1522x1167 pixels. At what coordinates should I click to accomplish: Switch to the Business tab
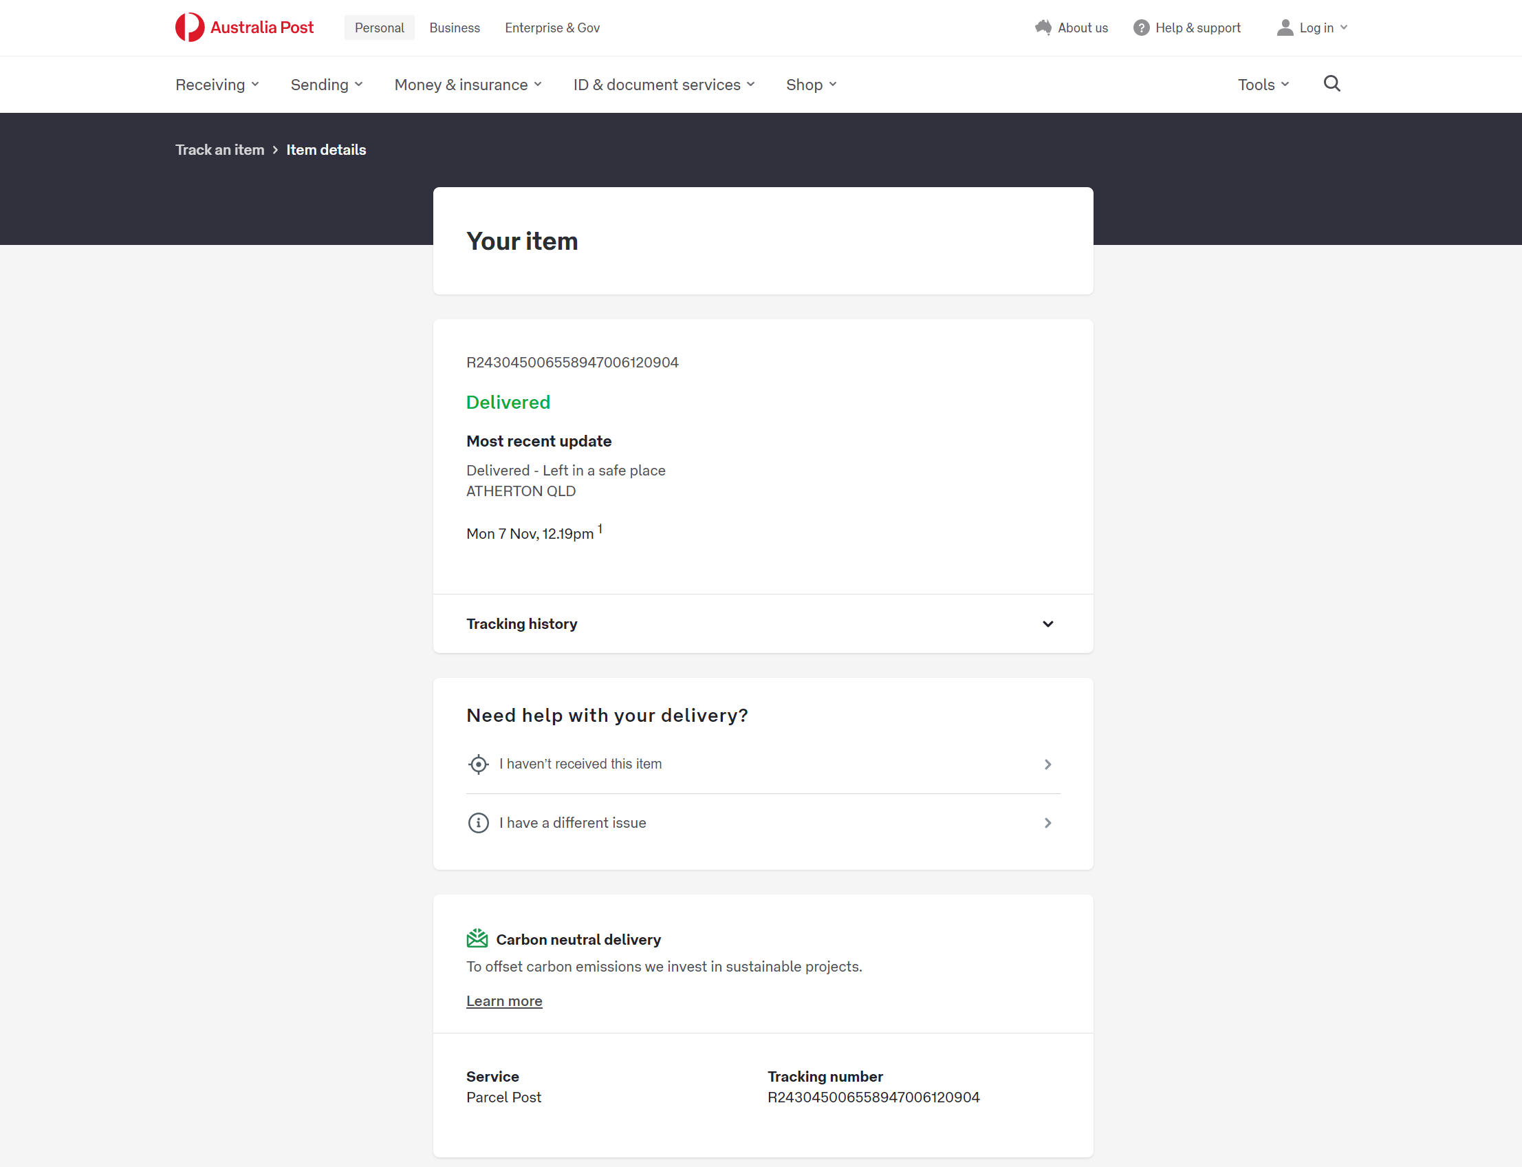tap(454, 28)
